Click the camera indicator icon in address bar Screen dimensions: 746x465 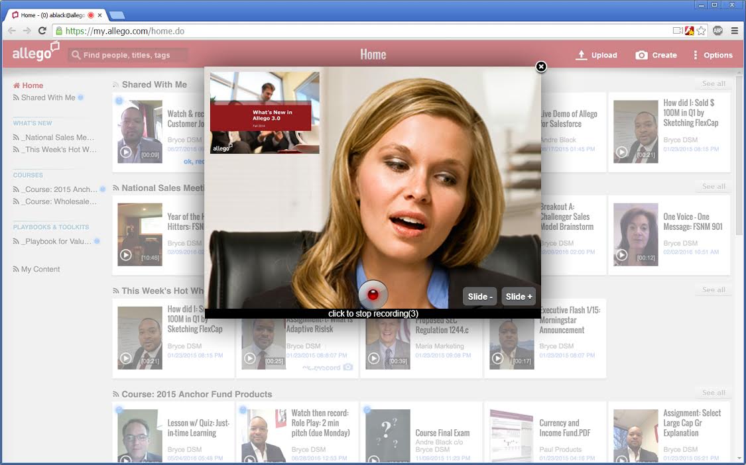click(x=678, y=31)
